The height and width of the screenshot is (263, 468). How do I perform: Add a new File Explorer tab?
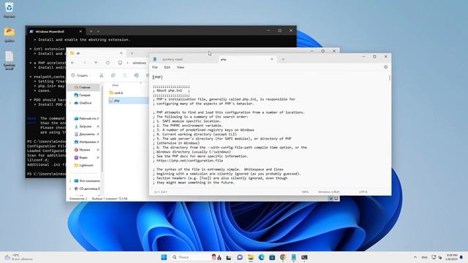point(132,53)
